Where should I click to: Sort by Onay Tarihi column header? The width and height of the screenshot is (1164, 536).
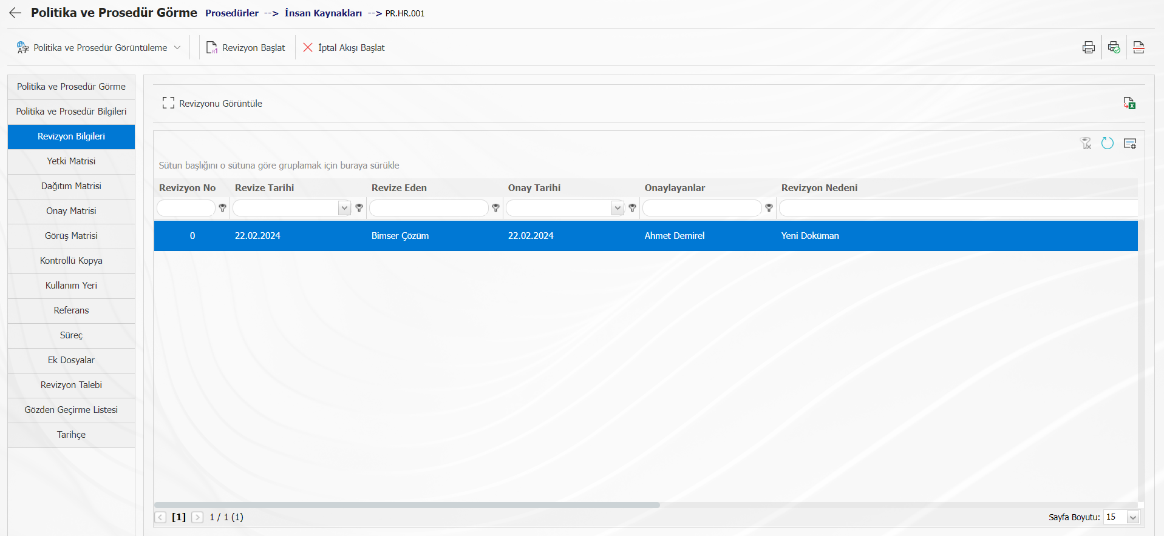pyautogui.click(x=534, y=188)
